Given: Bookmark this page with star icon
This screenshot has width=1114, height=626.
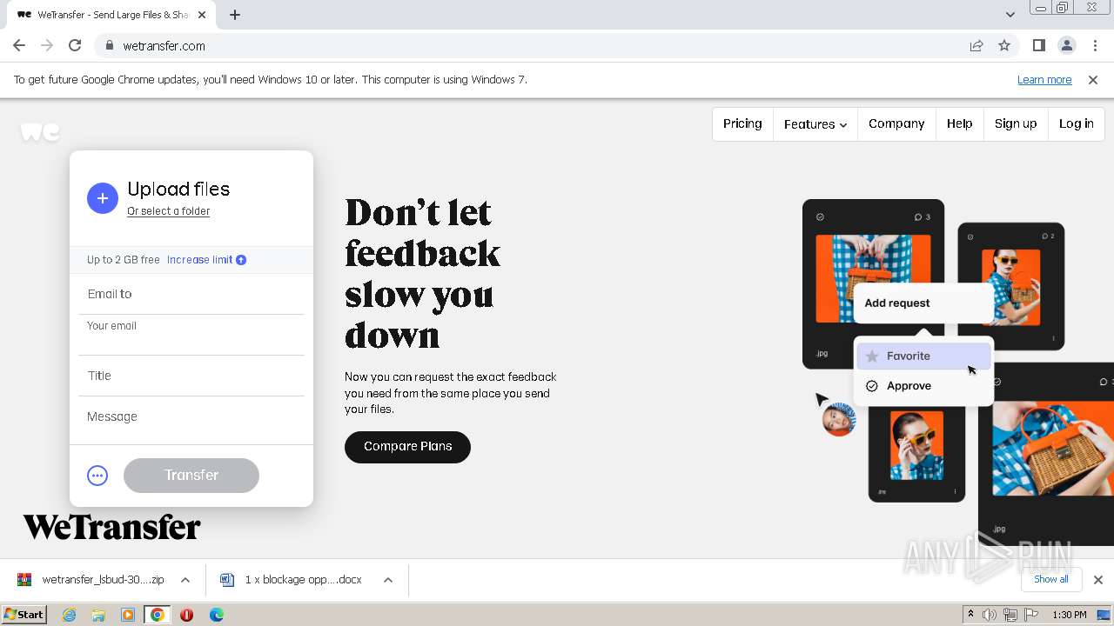Looking at the screenshot, I should pyautogui.click(x=1004, y=45).
